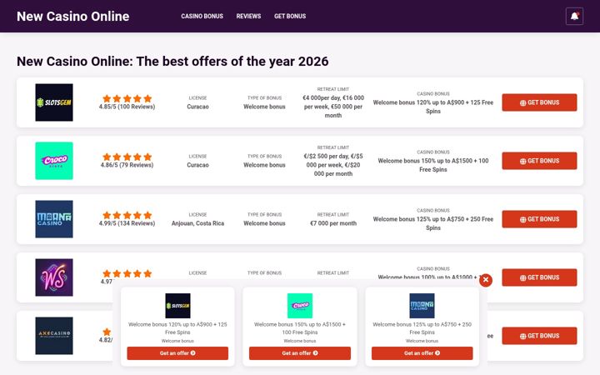Click SlotsGem row 'Curacao' license text
The width and height of the screenshot is (600, 375).
pos(197,107)
